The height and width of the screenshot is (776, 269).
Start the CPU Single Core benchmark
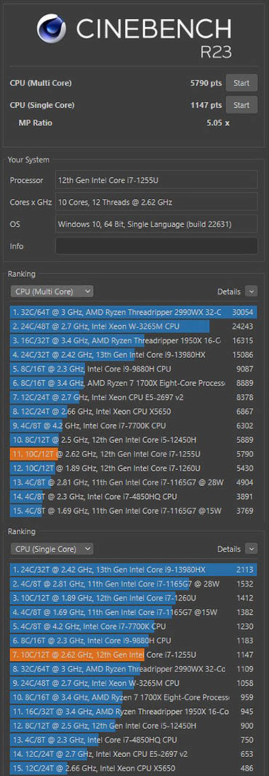coord(241,105)
